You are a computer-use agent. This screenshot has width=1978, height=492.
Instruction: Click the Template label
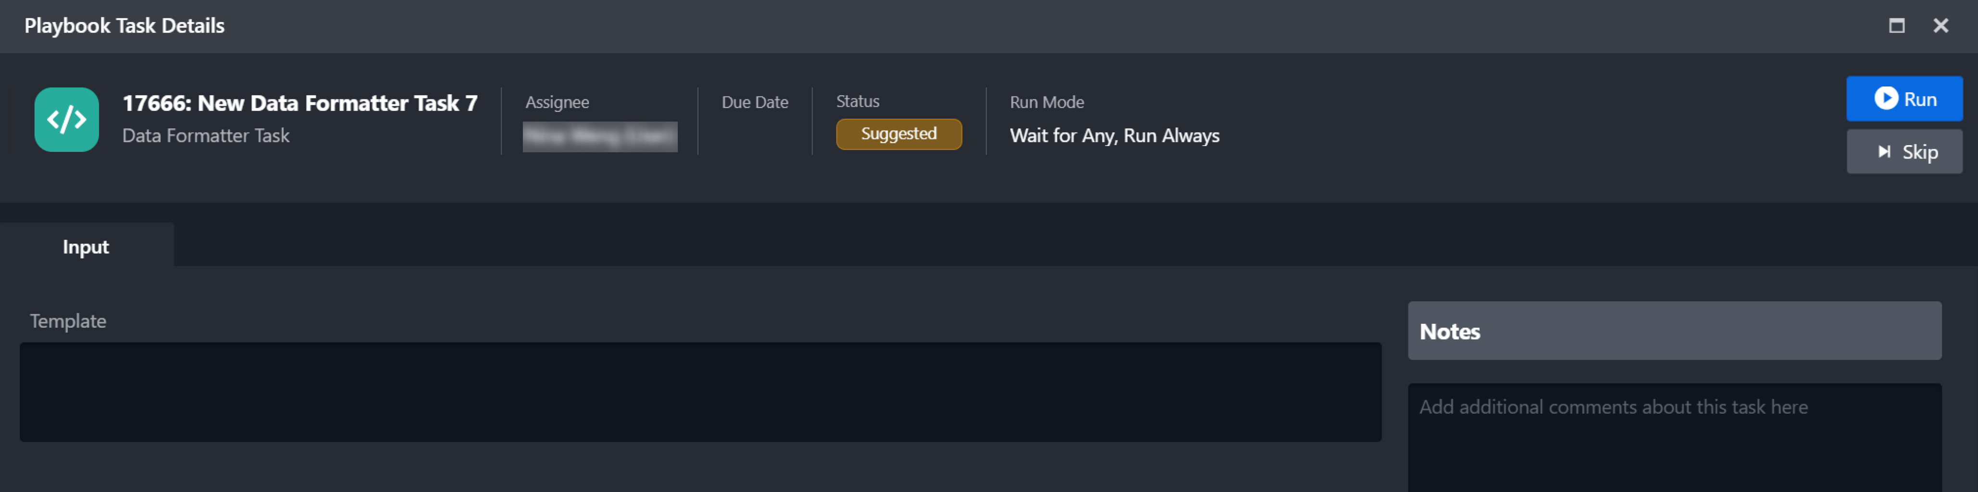coord(68,321)
